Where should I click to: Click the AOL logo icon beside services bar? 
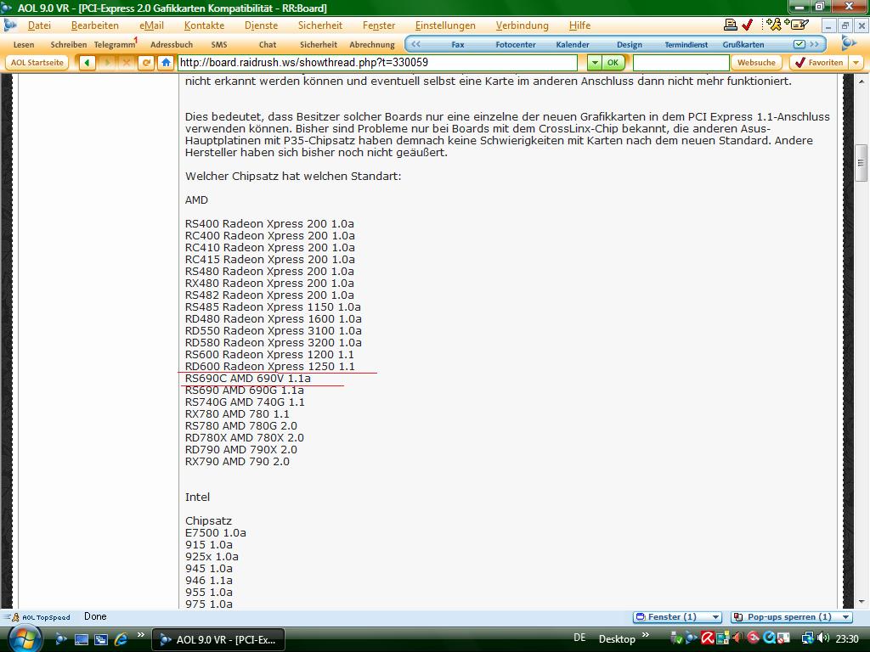tap(848, 44)
